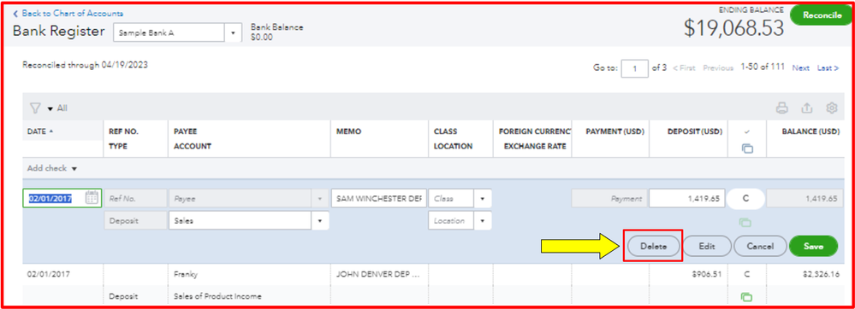Open the date picker calendar icon

pyautogui.click(x=92, y=198)
